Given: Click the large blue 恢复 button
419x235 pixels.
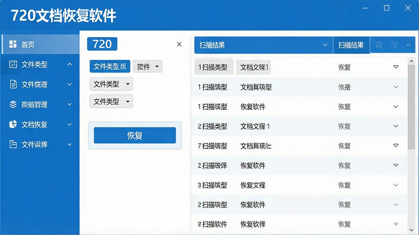Looking at the screenshot, I should (x=135, y=135).
